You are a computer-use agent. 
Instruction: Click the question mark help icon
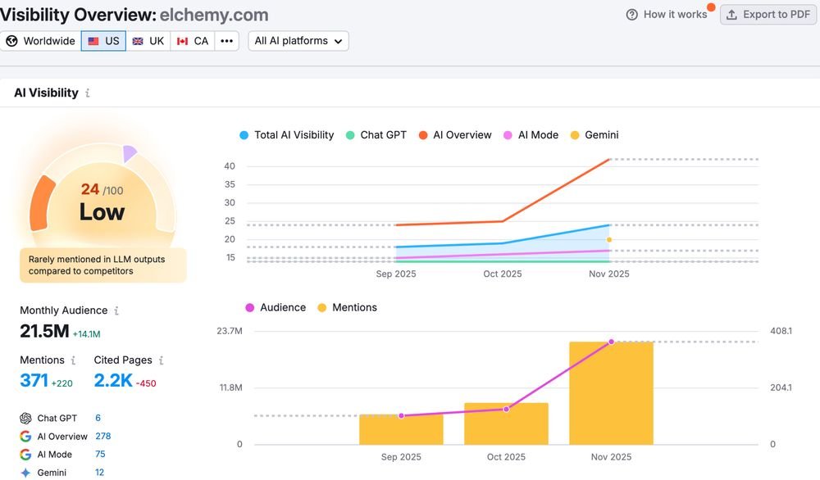tap(631, 15)
